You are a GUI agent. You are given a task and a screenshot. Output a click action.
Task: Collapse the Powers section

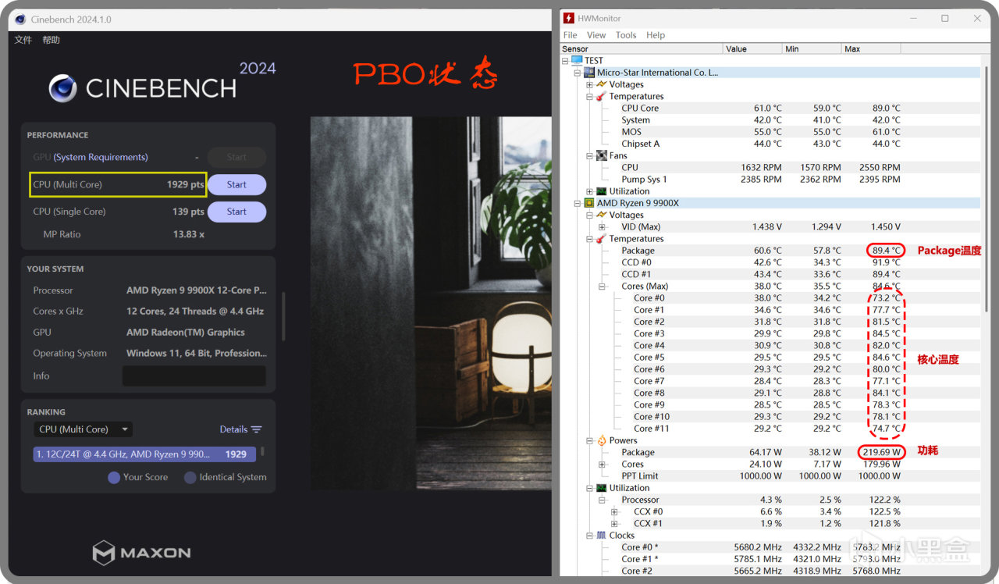click(x=590, y=440)
